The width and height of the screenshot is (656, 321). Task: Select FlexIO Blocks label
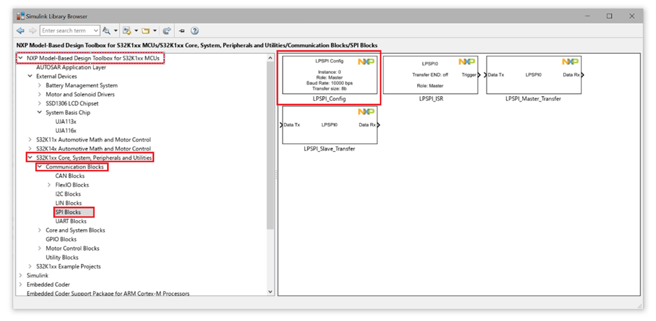click(x=72, y=185)
